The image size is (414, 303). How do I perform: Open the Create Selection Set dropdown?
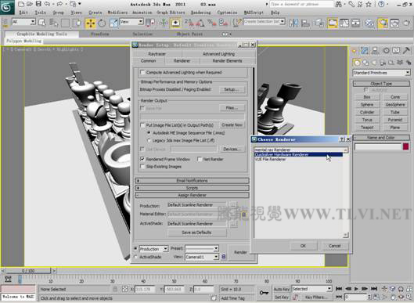point(265,21)
